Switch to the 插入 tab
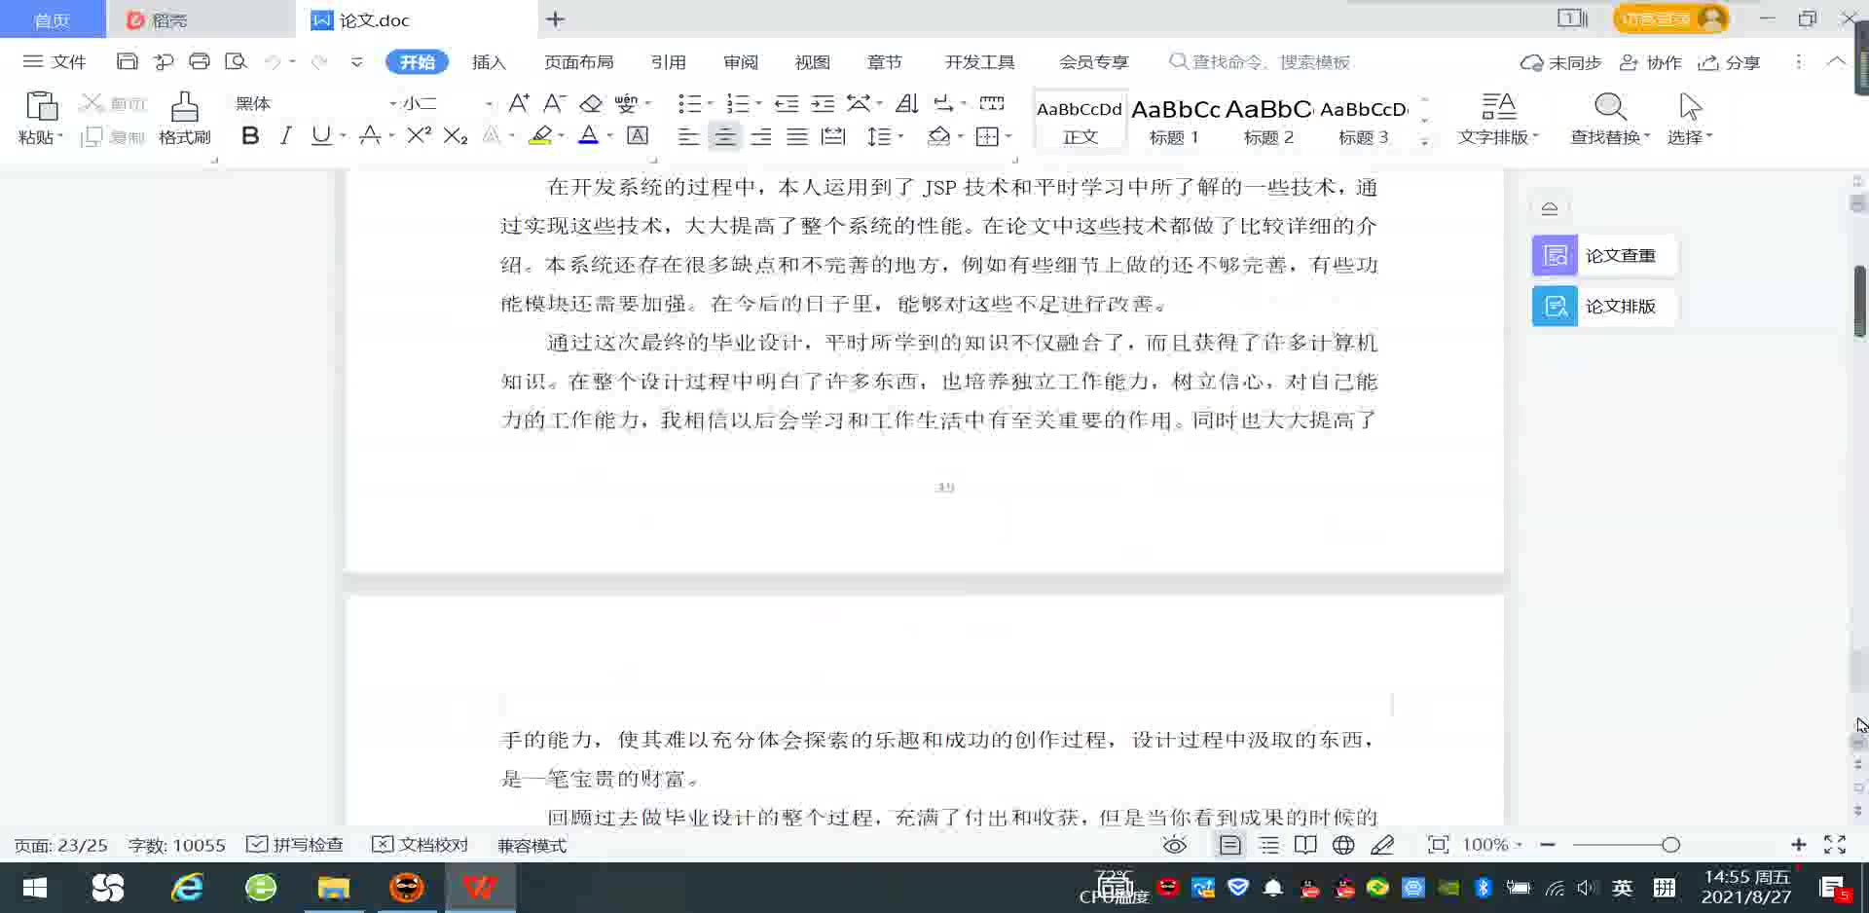Image resolution: width=1869 pixels, height=913 pixels. [489, 61]
